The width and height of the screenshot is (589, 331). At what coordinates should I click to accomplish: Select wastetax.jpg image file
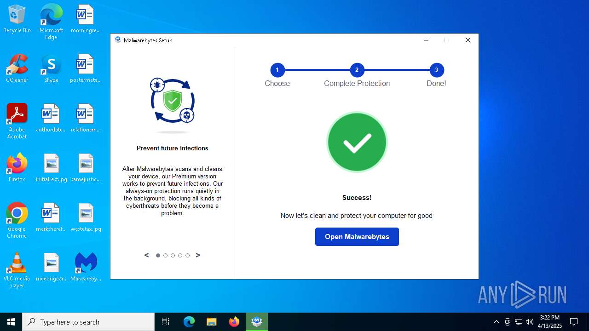pos(86,218)
